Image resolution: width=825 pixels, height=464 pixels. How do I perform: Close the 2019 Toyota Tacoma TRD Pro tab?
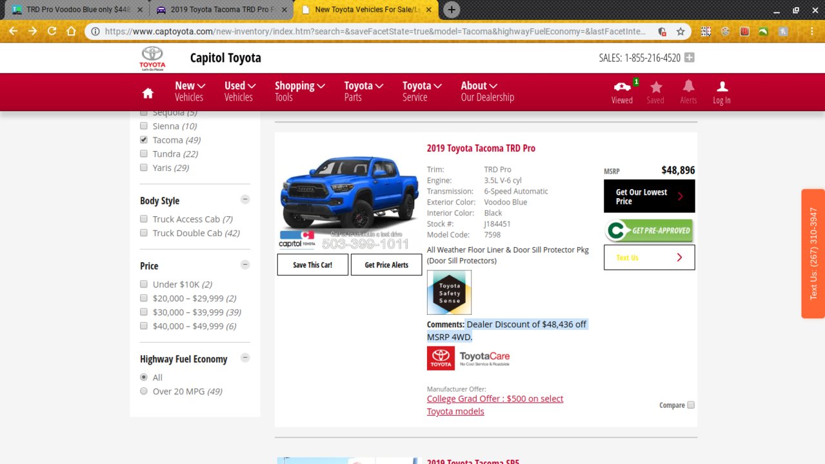(x=284, y=10)
